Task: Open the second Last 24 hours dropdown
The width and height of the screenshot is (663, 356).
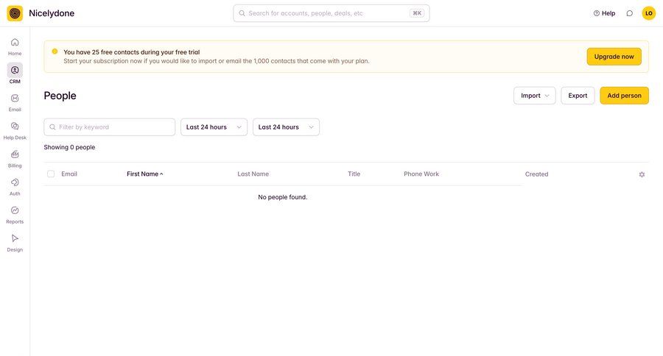Action: pyautogui.click(x=287, y=127)
